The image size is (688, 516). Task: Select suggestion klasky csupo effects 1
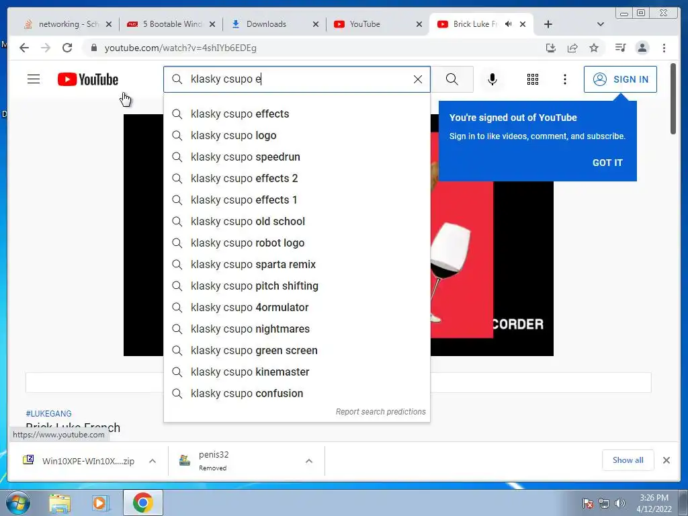296,200
